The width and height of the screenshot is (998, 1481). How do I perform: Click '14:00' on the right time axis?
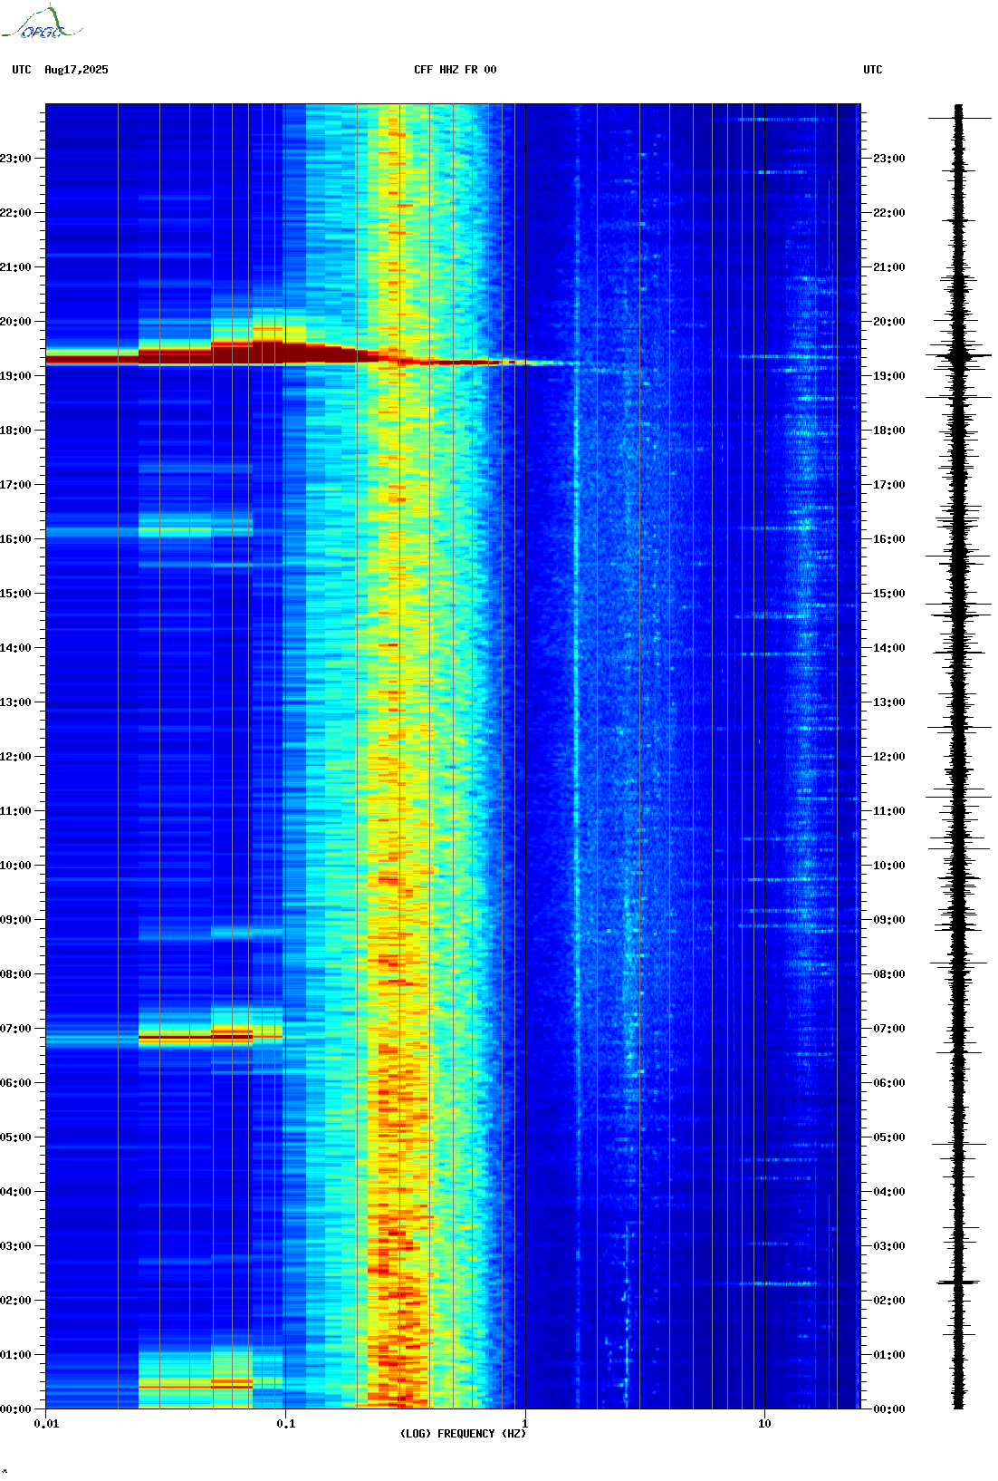tap(889, 648)
